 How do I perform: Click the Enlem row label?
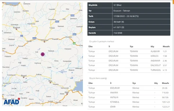[x=91, y=22]
